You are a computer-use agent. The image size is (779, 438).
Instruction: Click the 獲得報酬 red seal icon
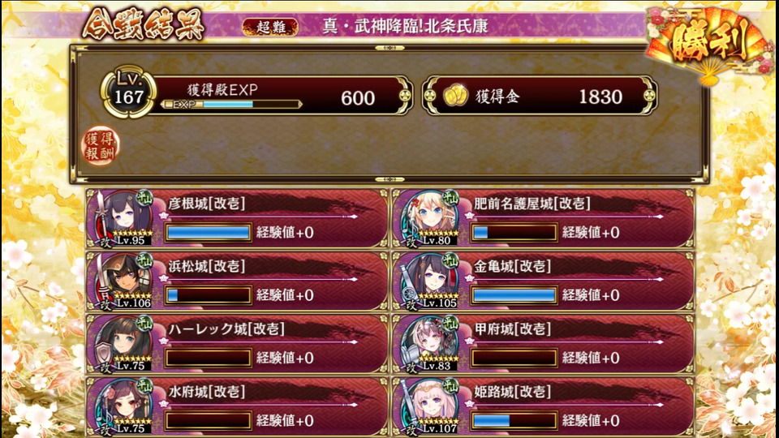tap(101, 145)
